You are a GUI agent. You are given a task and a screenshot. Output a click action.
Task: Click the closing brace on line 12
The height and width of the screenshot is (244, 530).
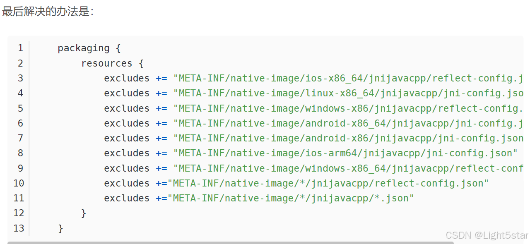coord(84,213)
